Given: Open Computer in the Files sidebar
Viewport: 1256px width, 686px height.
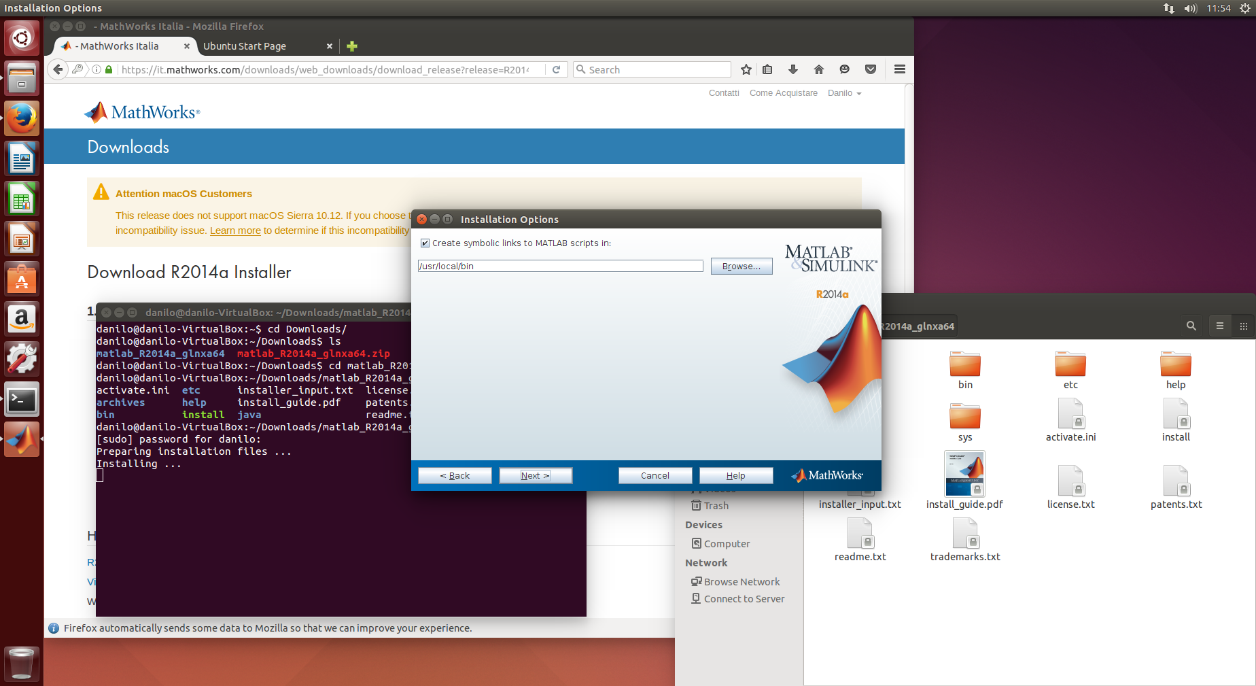Looking at the screenshot, I should pyautogui.click(x=720, y=543).
